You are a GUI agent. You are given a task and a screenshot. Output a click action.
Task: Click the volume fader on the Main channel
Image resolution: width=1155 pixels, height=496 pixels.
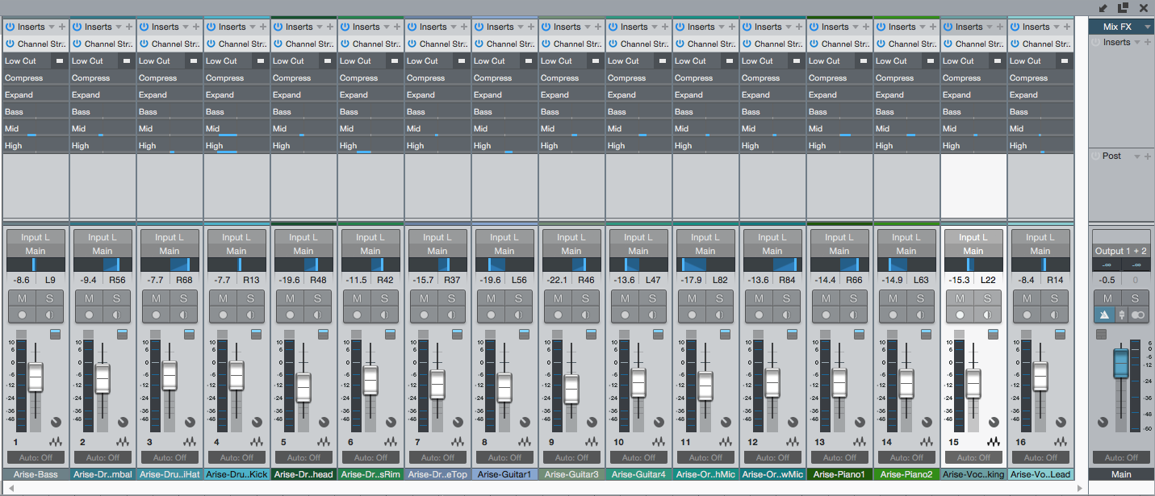1121,363
